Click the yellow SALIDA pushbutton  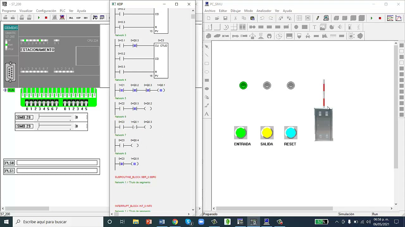pos(267,133)
